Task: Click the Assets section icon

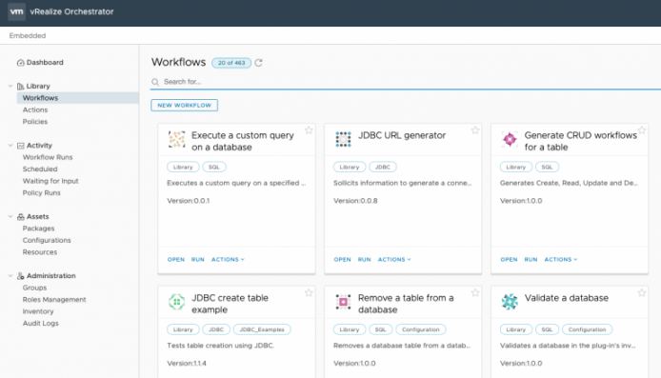Action: click(20, 216)
